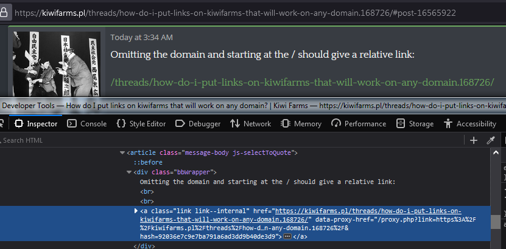Select the Debugger tab icon
This screenshot has width=506, height=249.
point(180,124)
